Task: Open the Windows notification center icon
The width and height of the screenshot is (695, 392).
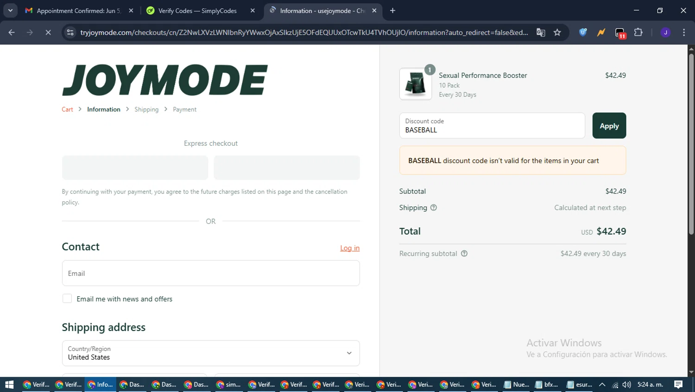Action: click(x=678, y=385)
